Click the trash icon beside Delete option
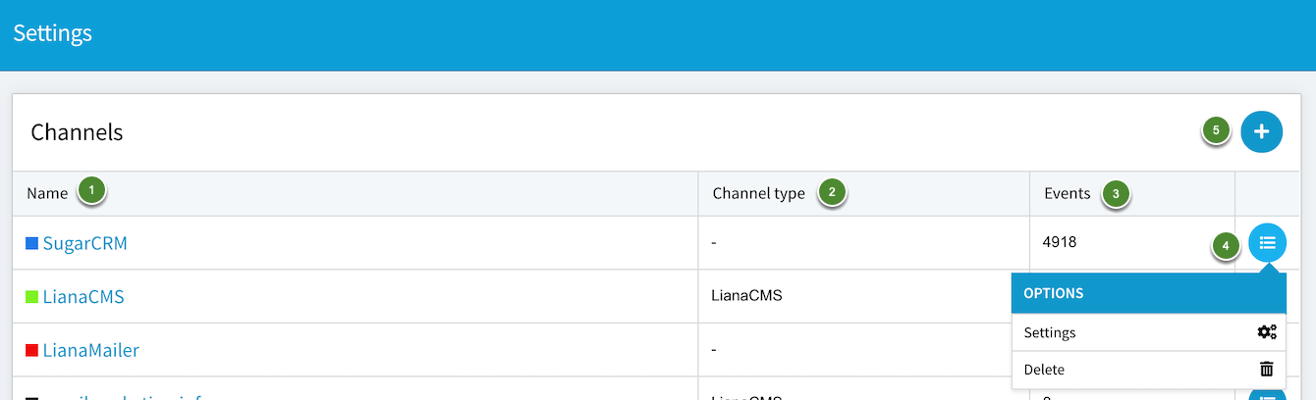 [1267, 370]
